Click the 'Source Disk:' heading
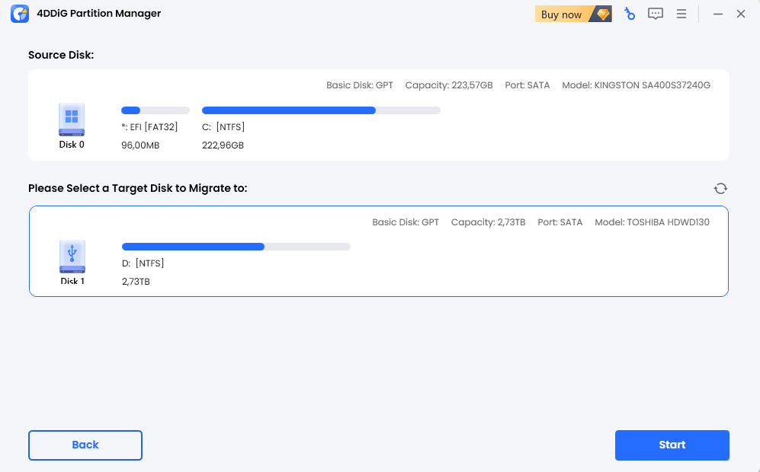The width and height of the screenshot is (760, 472). pos(61,55)
